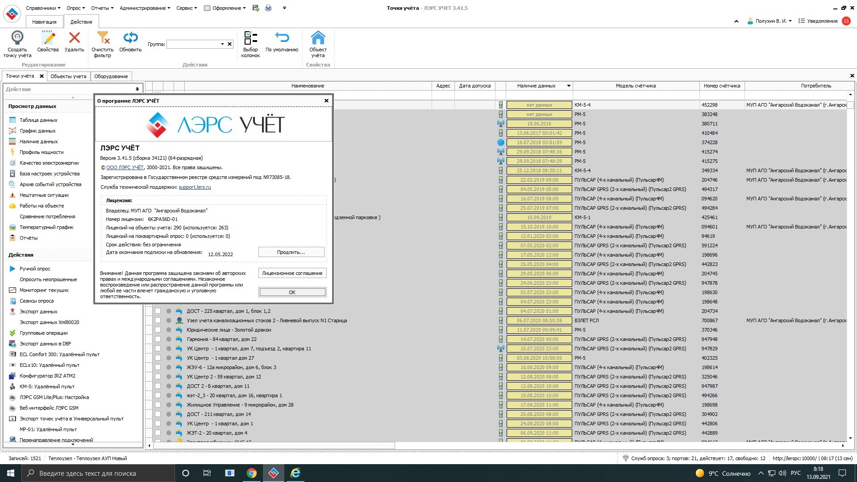Open quick access toolbar customize arrow
This screenshot has height=482, width=857.
[284, 8]
